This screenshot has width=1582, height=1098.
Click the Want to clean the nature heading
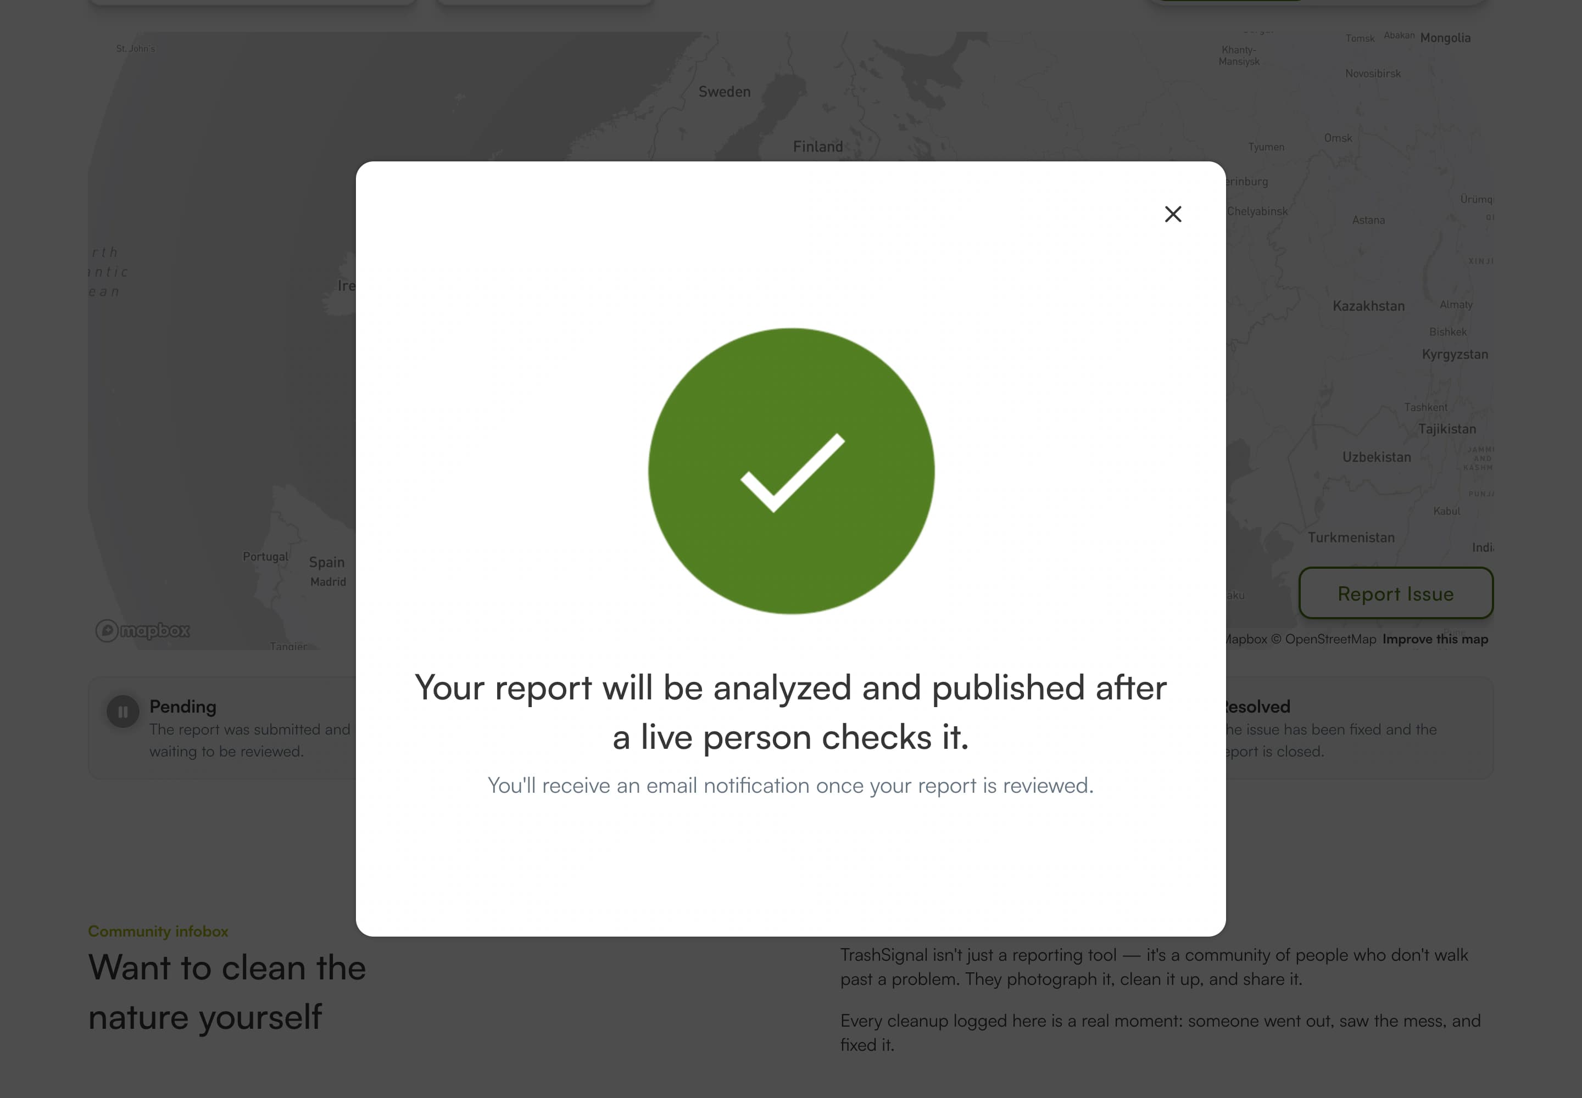pyautogui.click(x=227, y=992)
